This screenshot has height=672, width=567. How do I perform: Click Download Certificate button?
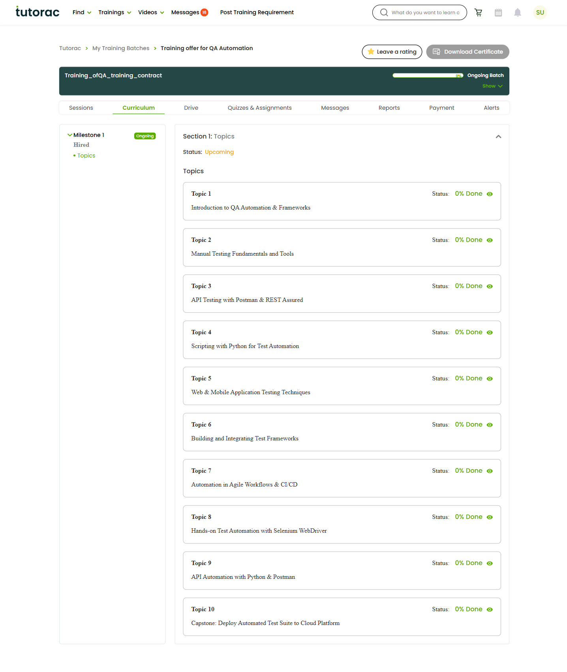pyautogui.click(x=467, y=52)
